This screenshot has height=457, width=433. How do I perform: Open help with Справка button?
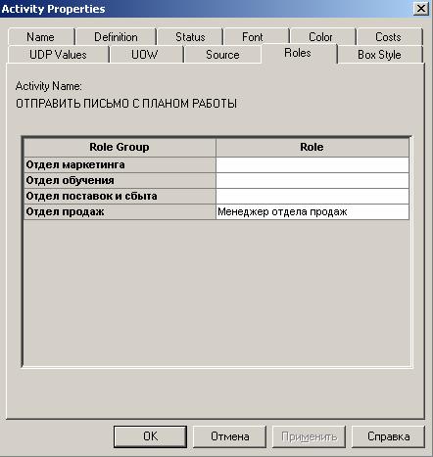pyautogui.click(x=388, y=436)
